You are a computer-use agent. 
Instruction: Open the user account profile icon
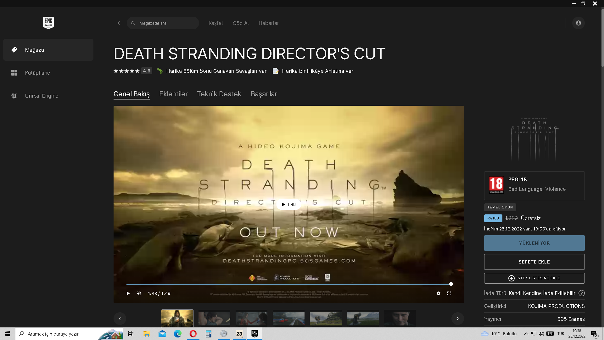tap(578, 23)
